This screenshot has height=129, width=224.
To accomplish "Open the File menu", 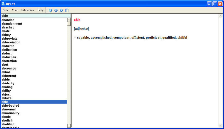I will [6, 10].
